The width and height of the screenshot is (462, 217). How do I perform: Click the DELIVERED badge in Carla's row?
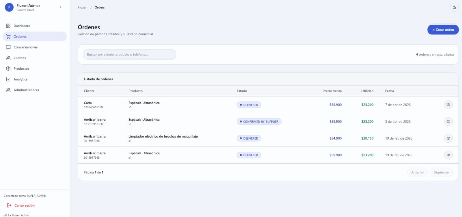(249, 105)
